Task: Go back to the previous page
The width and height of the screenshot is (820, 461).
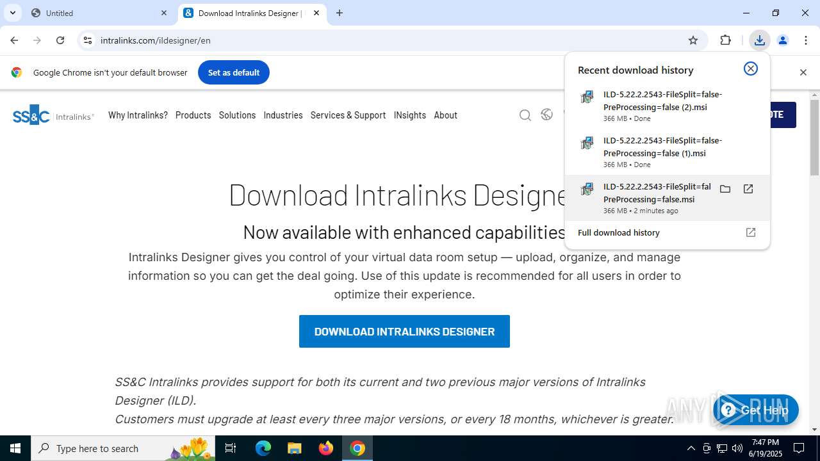Action: pyautogui.click(x=14, y=40)
